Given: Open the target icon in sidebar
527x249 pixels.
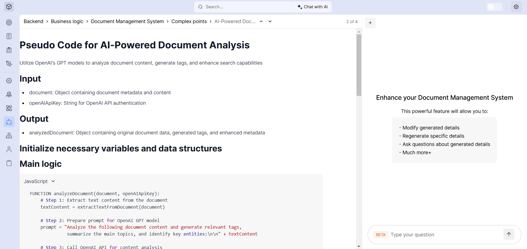Looking at the screenshot, I should point(9,22).
